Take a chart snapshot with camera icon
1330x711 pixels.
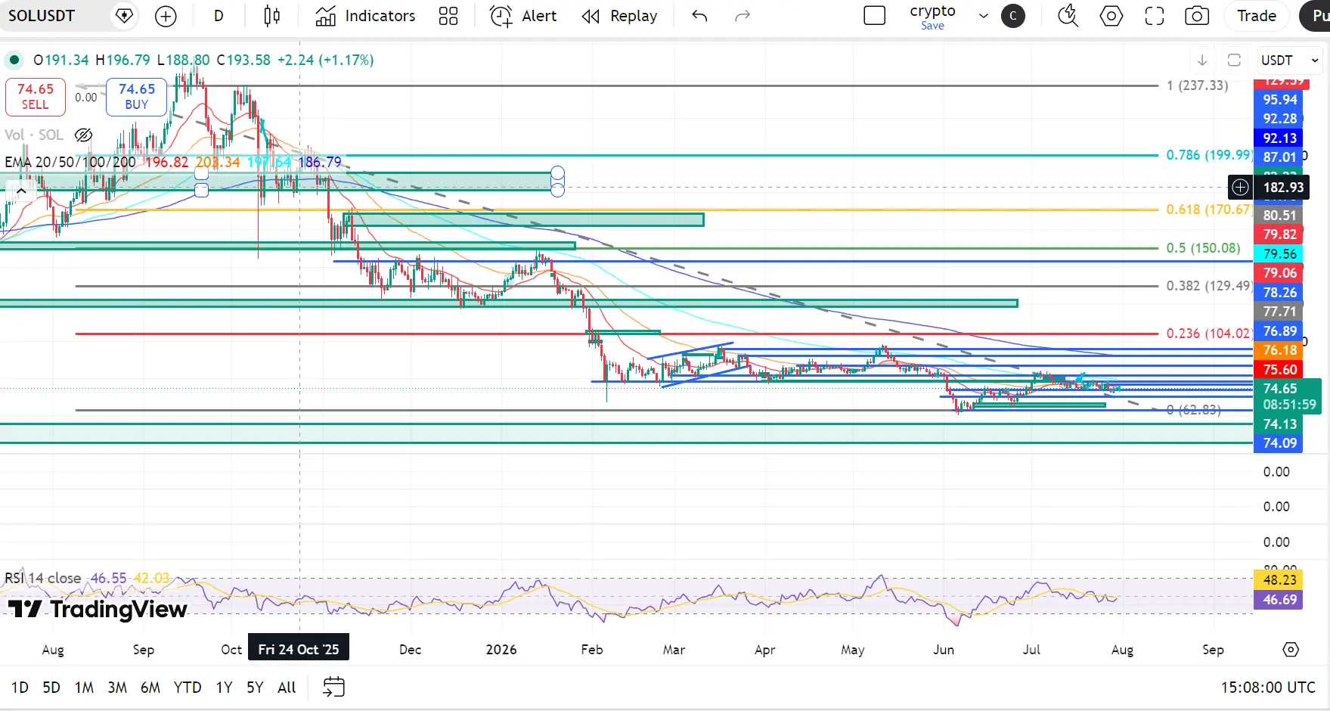pos(1196,16)
